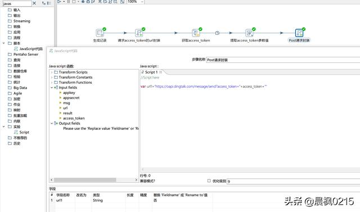Screen dimensions: 360x212
Task: Select the appsecret input field
Action: pos(71,98)
